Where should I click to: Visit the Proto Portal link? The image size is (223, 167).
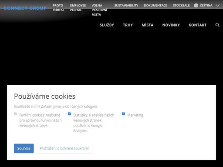click(58, 8)
